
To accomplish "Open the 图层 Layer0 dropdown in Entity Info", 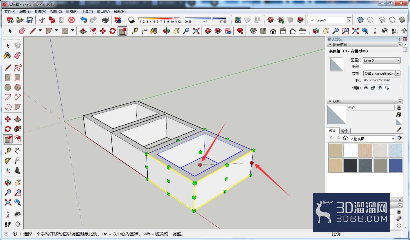I will [382, 60].
